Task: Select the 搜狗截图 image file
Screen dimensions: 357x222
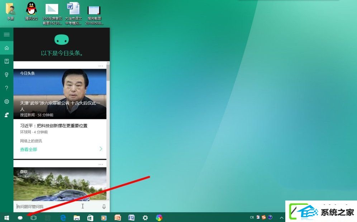Action: pyautogui.click(x=94, y=15)
